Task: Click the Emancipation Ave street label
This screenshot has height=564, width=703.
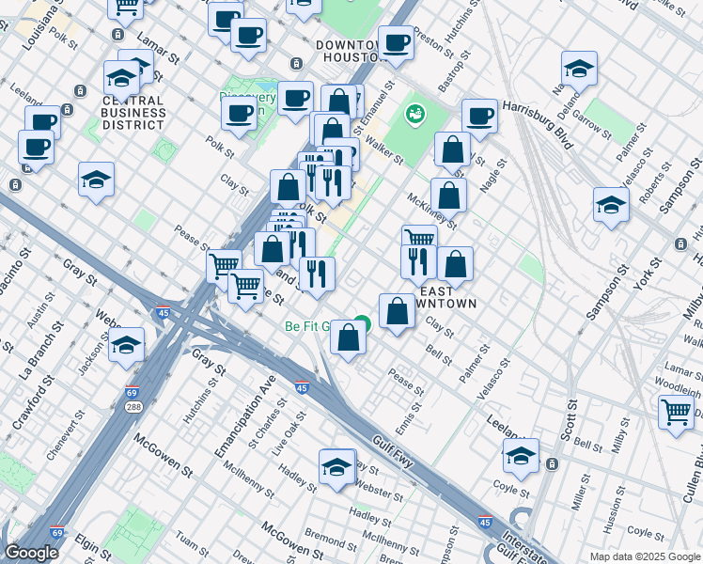Action: point(244,416)
